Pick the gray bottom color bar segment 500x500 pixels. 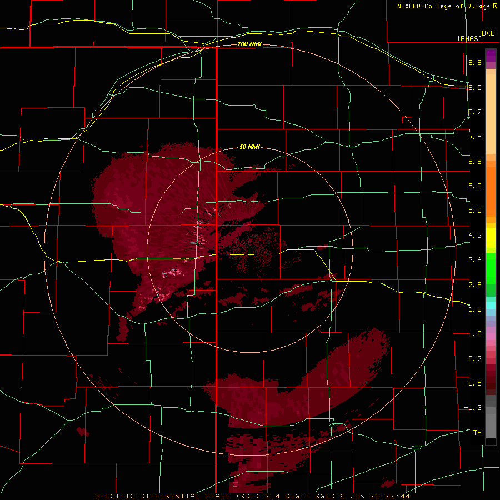point(491,426)
